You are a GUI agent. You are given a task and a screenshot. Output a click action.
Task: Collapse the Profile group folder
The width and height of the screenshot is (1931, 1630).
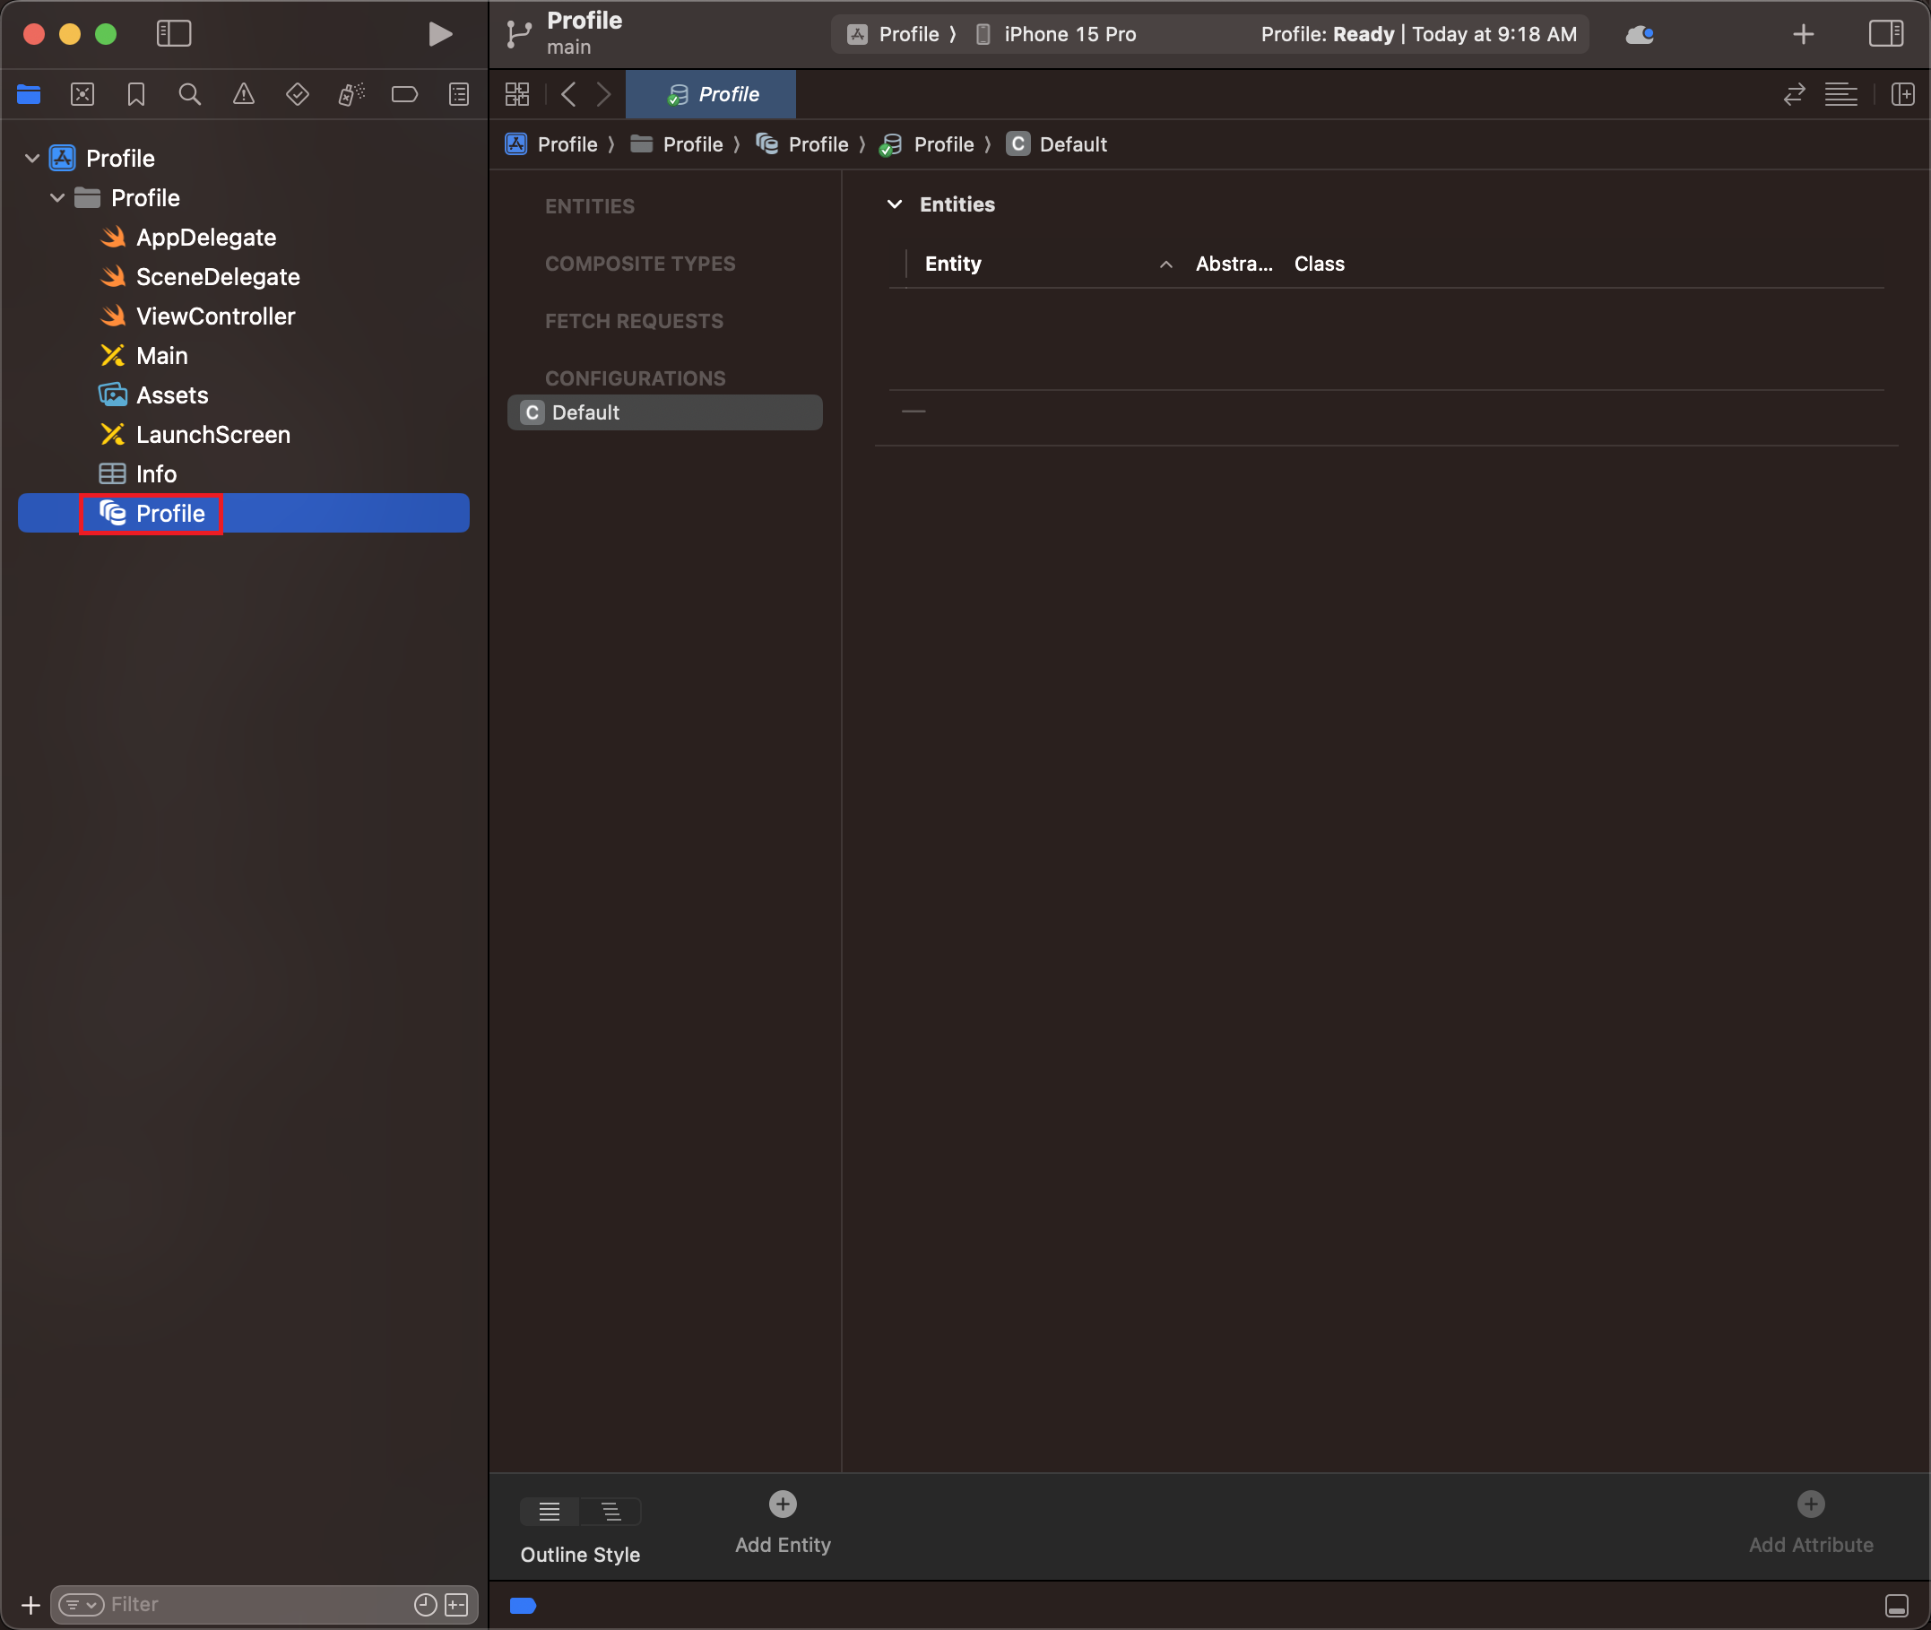[57, 198]
